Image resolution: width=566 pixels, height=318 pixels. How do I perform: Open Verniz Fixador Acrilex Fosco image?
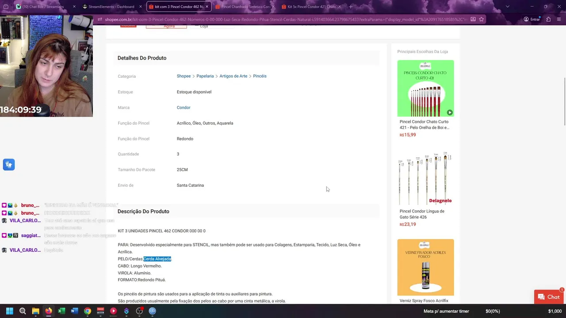coord(425,267)
